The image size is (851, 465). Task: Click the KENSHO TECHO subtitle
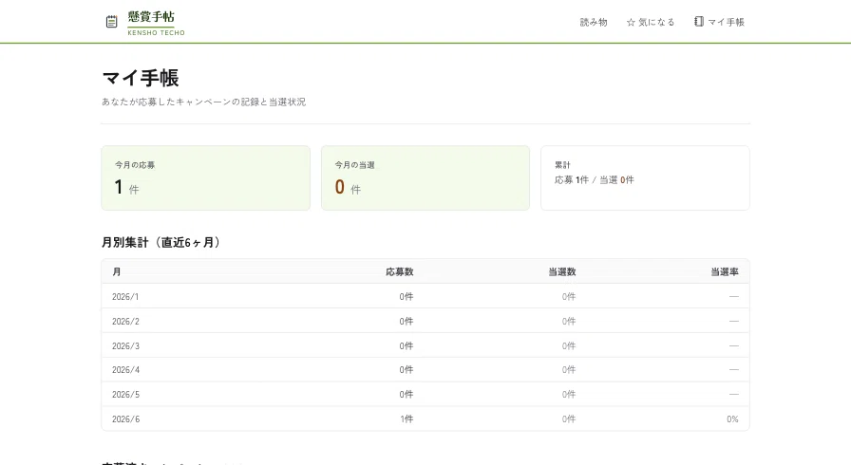click(x=157, y=33)
